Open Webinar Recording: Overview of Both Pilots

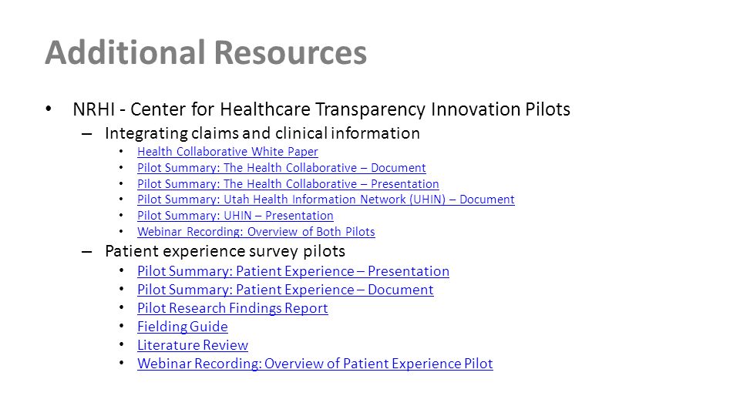tap(256, 232)
